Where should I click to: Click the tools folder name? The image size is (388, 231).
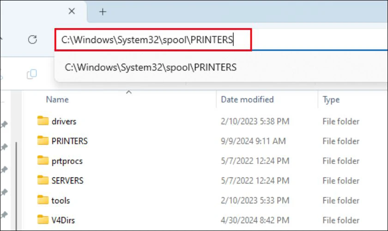click(x=61, y=201)
